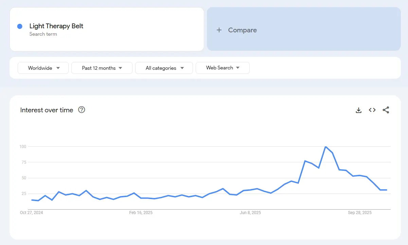Click the rightmost end of the trend line
Image resolution: width=408 pixels, height=245 pixels.
[x=387, y=190]
